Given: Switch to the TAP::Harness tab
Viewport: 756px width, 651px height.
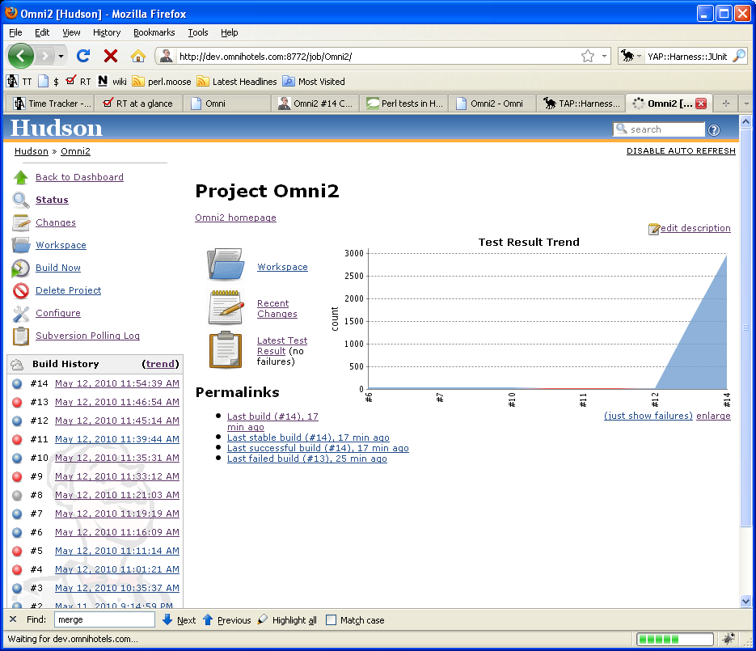Looking at the screenshot, I should (581, 104).
